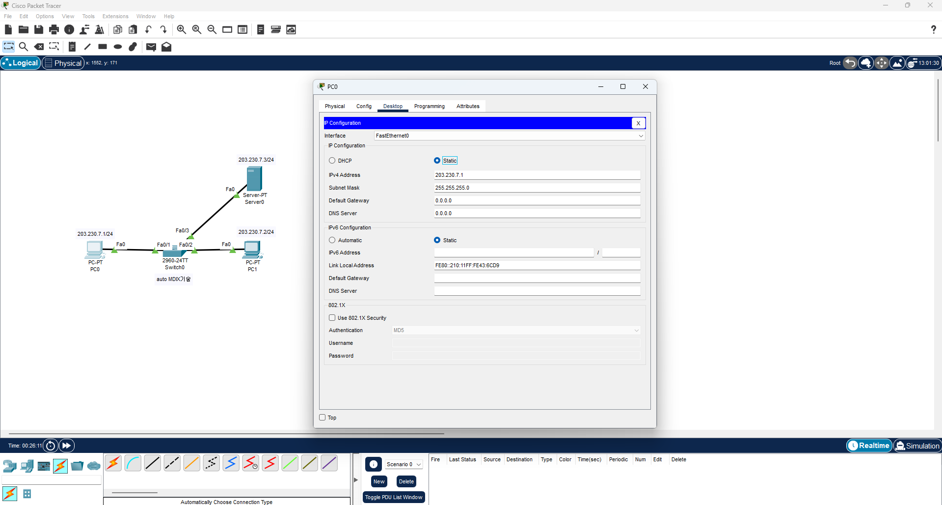Viewport: 942px width, 505px height.
Task: Choose the End Devices category icon
Action: (x=27, y=466)
